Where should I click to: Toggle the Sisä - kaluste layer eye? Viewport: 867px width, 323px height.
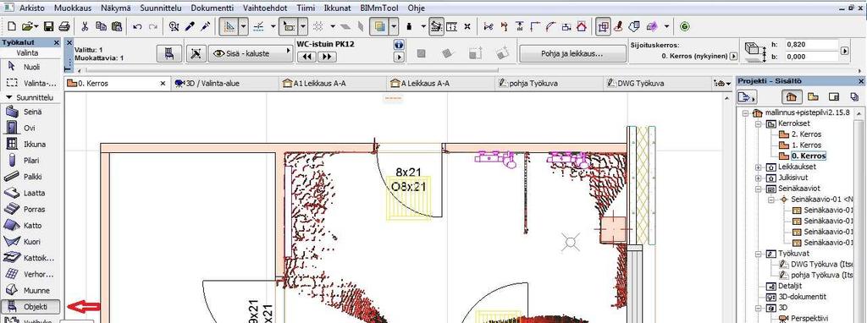[219, 53]
